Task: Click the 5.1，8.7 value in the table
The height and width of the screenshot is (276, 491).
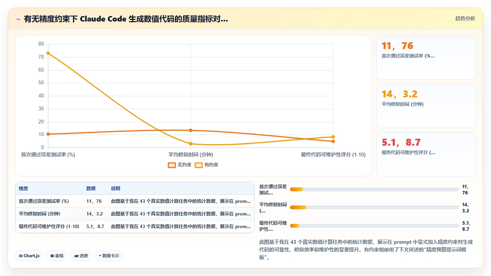Action: click(95, 227)
